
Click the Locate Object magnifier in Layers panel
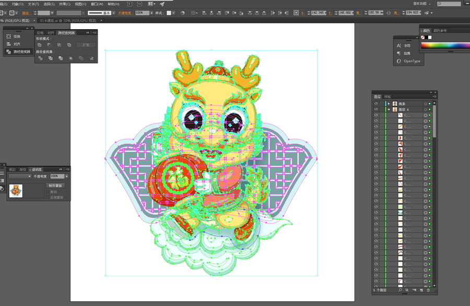pyautogui.click(x=400, y=290)
